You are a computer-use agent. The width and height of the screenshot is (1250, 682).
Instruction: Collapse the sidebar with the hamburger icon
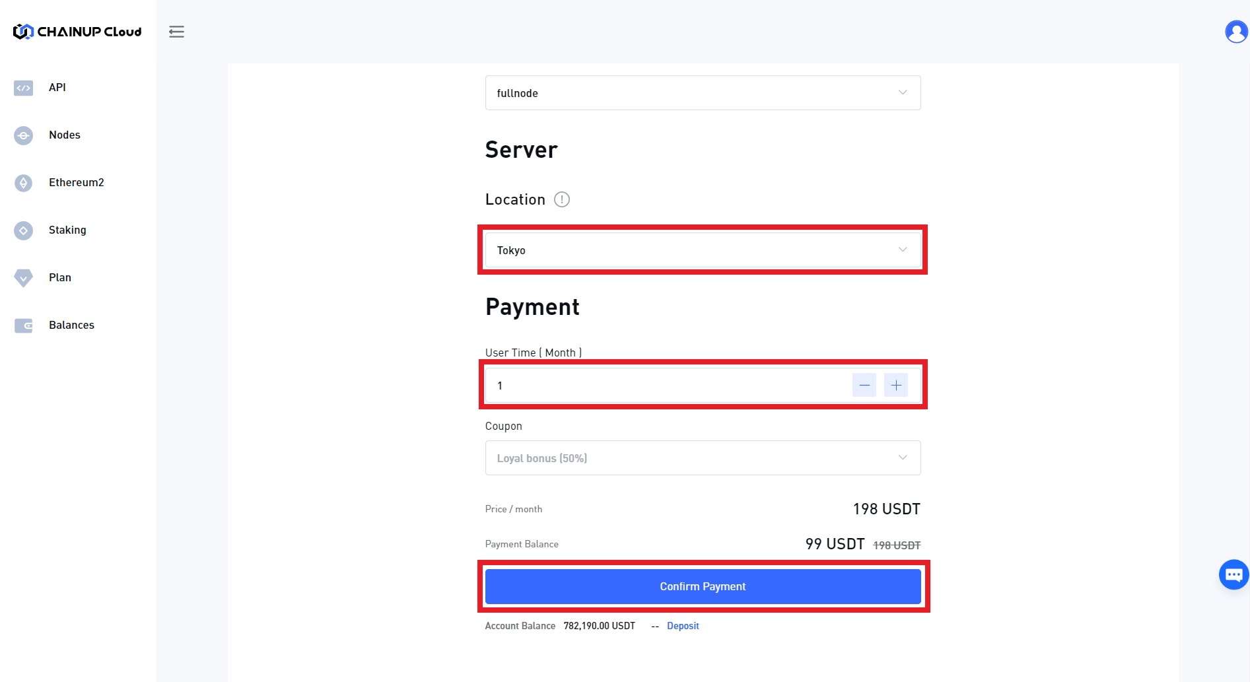pyautogui.click(x=176, y=32)
